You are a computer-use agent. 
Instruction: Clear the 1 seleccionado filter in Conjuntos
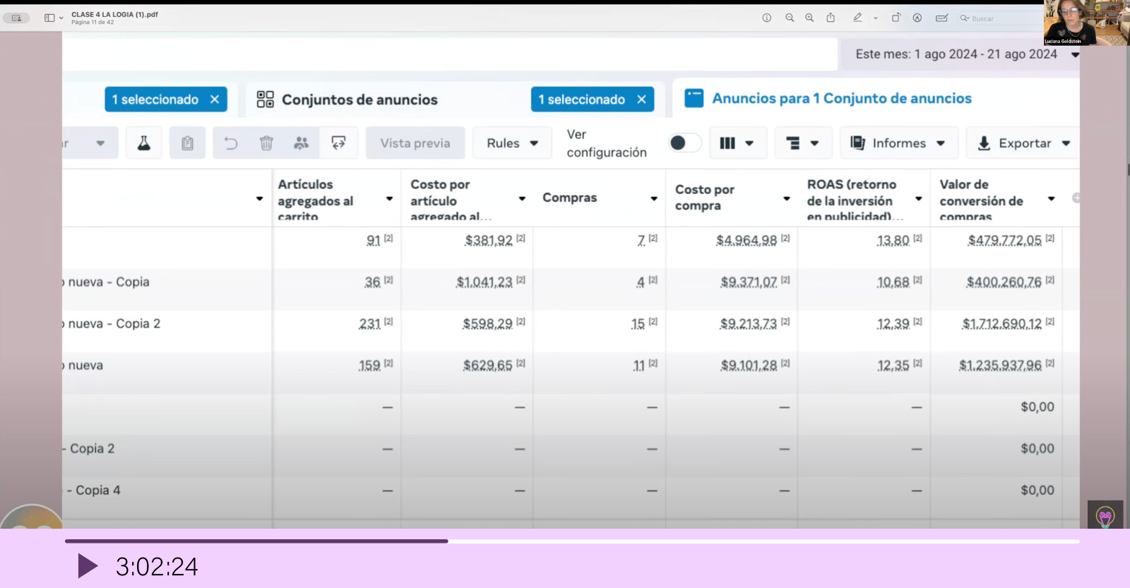point(641,100)
